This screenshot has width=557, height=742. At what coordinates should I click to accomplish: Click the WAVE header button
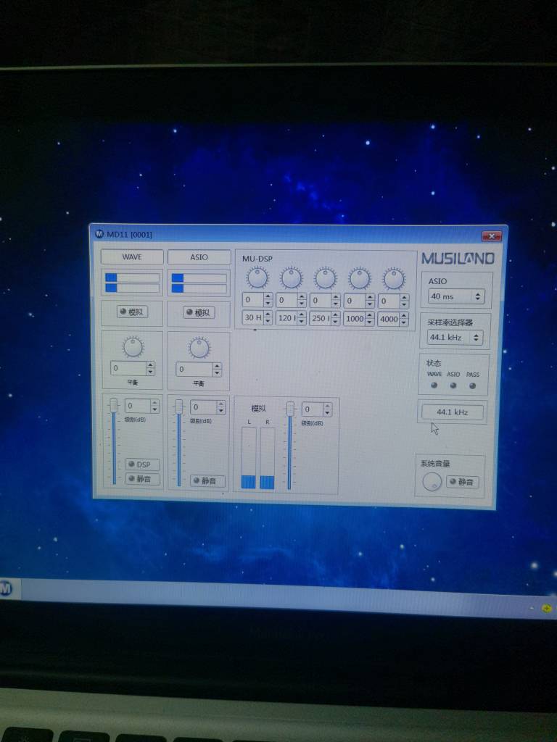click(132, 257)
